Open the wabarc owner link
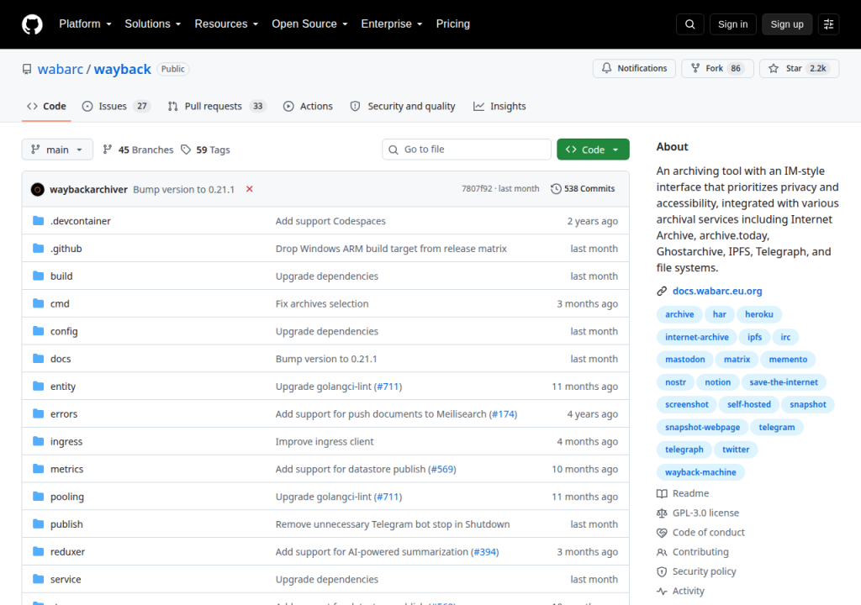Viewport: 861px width, 605px height. (x=61, y=69)
